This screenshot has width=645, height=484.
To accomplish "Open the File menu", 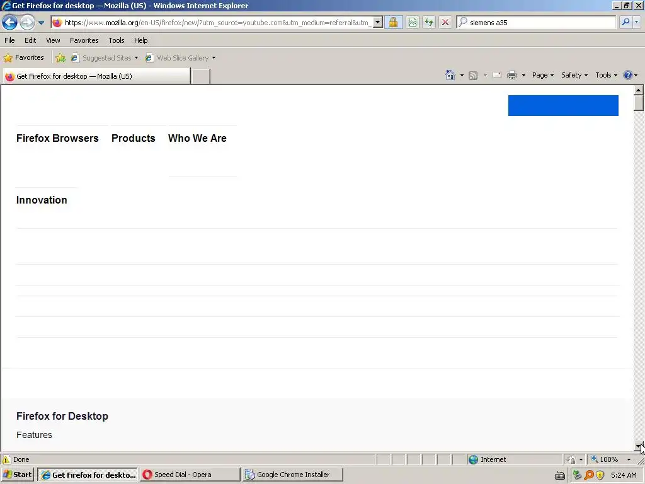I will (9, 40).
